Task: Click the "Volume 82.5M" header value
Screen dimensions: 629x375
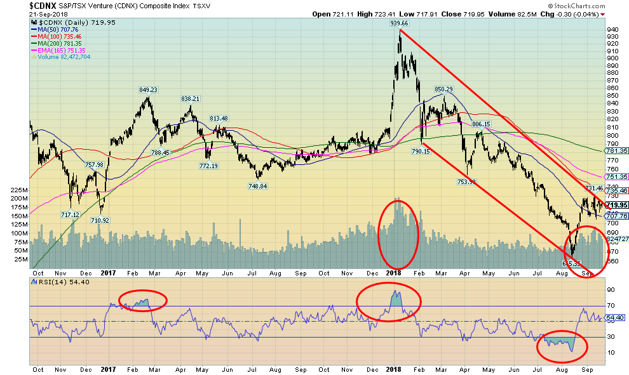Action: tap(513, 14)
